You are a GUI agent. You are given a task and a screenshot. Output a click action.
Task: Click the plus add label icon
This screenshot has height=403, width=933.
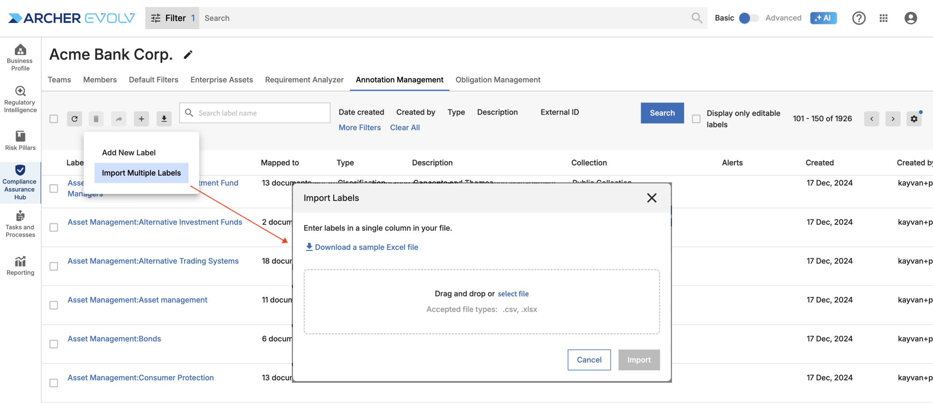(141, 119)
